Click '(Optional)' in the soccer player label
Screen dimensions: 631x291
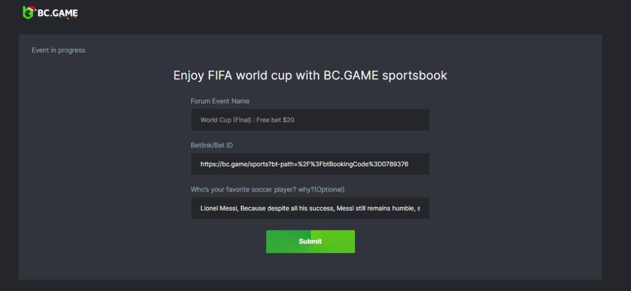click(329, 189)
